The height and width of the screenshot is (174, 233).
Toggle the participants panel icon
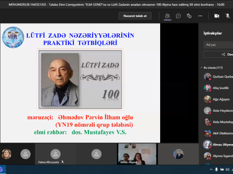coord(167,16)
